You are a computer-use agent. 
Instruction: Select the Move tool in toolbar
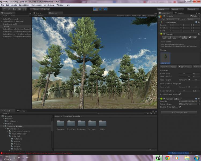click(x=9, y=9)
